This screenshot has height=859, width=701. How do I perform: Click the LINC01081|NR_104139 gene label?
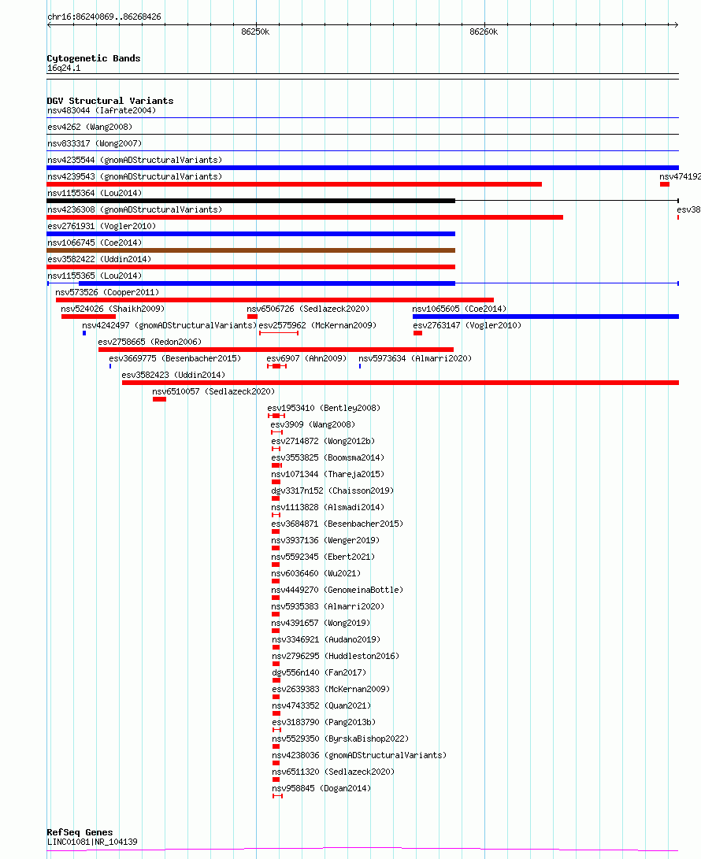pyautogui.click(x=92, y=842)
